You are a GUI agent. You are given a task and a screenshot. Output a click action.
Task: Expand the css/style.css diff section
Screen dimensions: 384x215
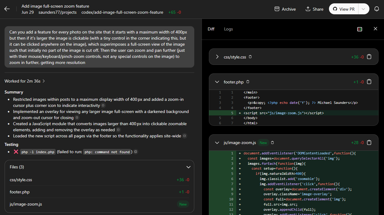[x=217, y=57]
